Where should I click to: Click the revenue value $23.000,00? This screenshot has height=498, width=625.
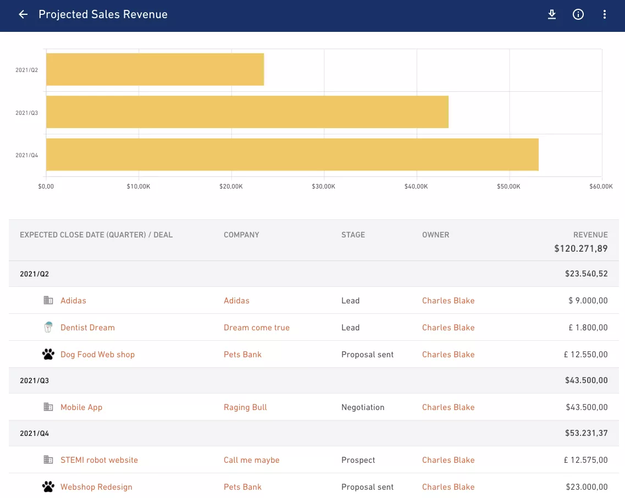click(x=587, y=487)
